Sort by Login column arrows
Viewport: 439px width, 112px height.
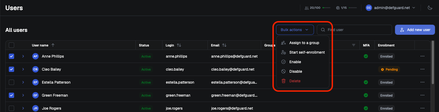click(179, 45)
